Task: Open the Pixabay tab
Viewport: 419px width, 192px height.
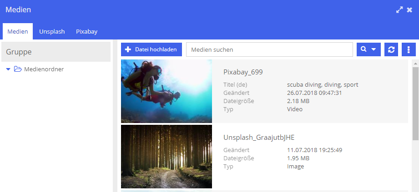Action: pos(86,31)
